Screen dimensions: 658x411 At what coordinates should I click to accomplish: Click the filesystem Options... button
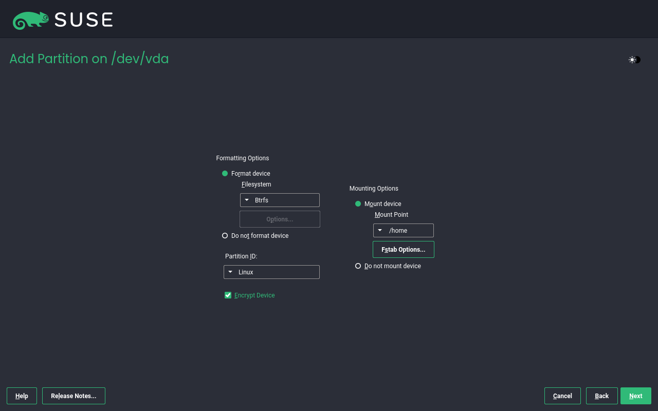click(x=280, y=219)
